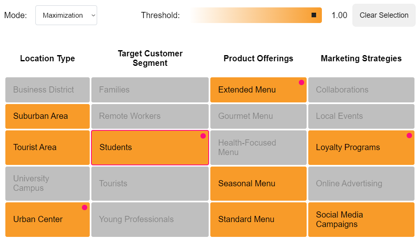This screenshot has width=419, height=241.
Task: Adjust the Threshold slider handle
Action: pos(314,15)
